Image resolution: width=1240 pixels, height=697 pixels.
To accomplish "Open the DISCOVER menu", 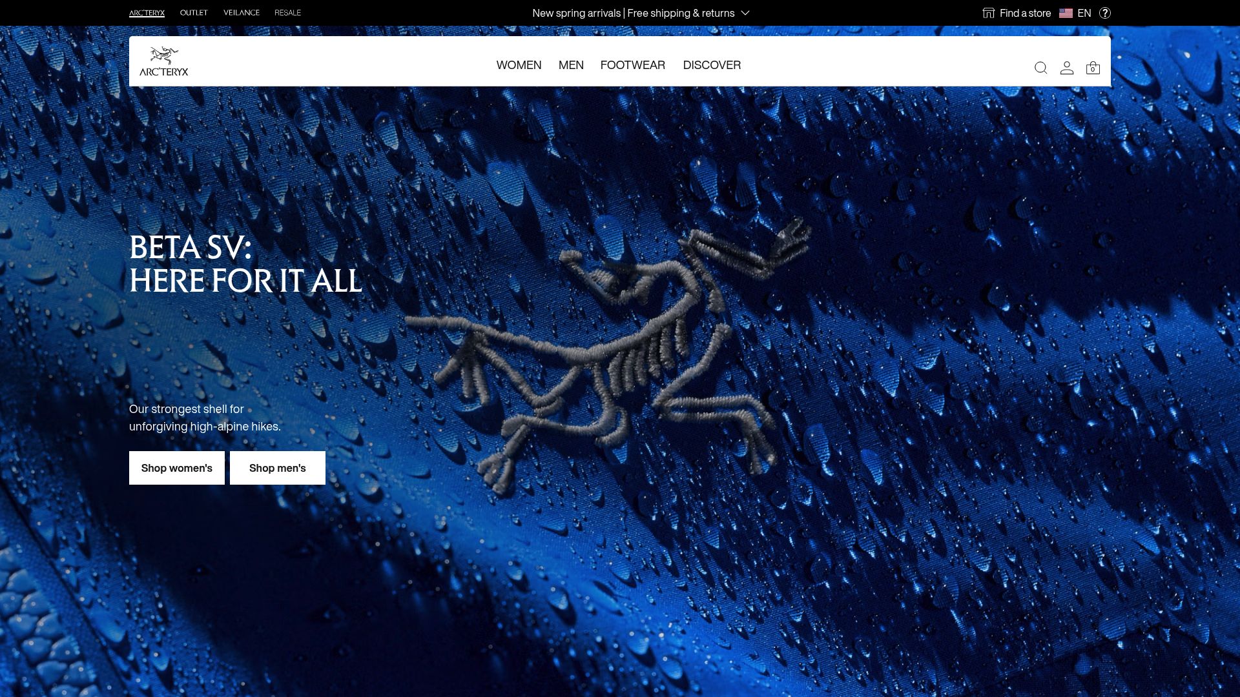I will coord(712,65).
